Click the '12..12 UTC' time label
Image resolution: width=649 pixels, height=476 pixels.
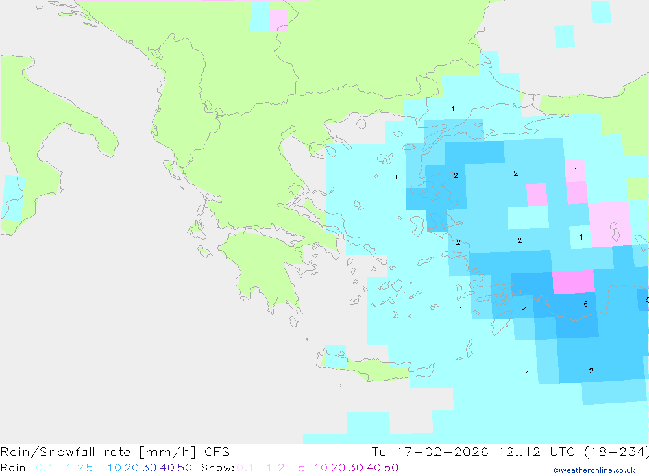(x=537, y=452)
